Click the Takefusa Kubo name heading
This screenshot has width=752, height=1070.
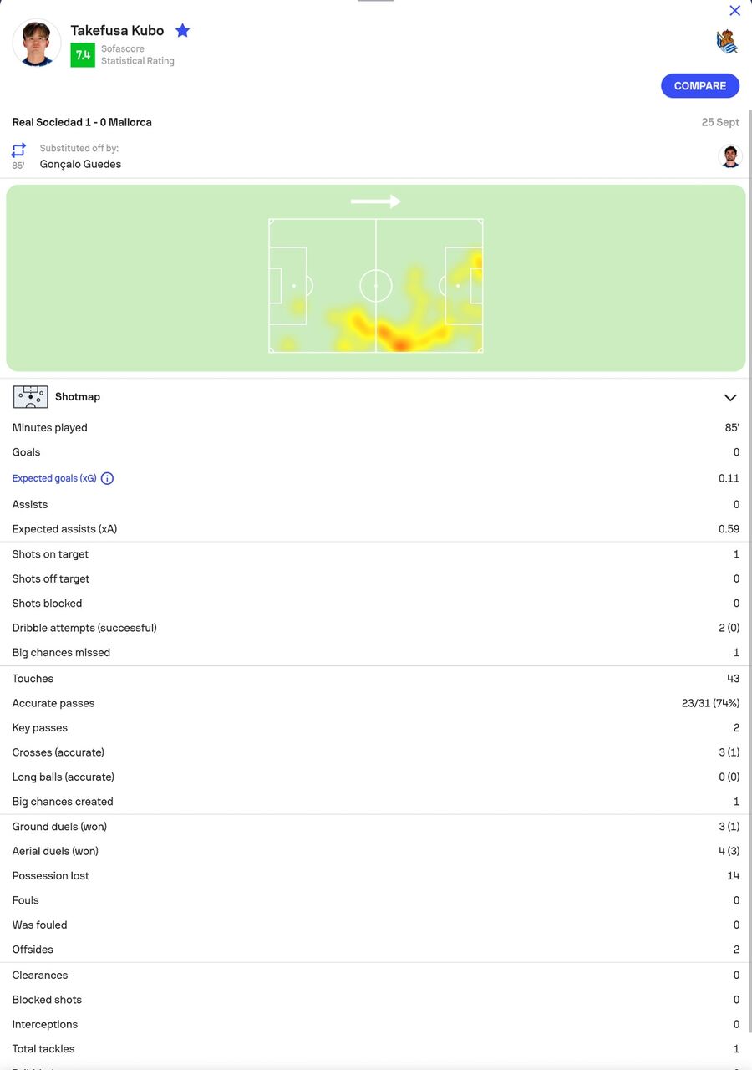click(x=117, y=30)
